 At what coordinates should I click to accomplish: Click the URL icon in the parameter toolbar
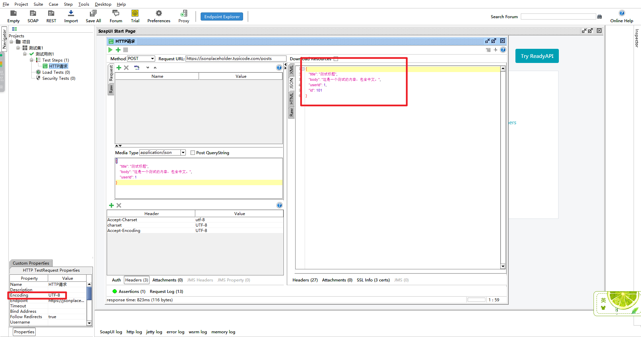tap(137, 67)
